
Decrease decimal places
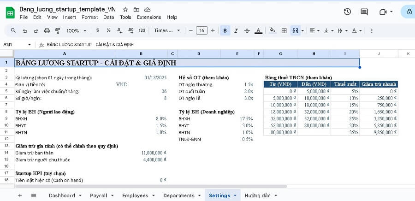click(x=119, y=31)
